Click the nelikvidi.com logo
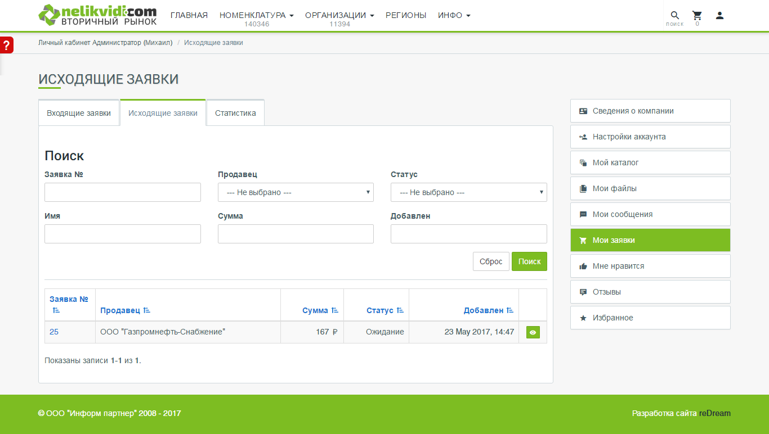 [x=98, y=15]
